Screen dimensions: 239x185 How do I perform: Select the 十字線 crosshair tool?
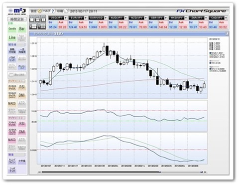22,161
